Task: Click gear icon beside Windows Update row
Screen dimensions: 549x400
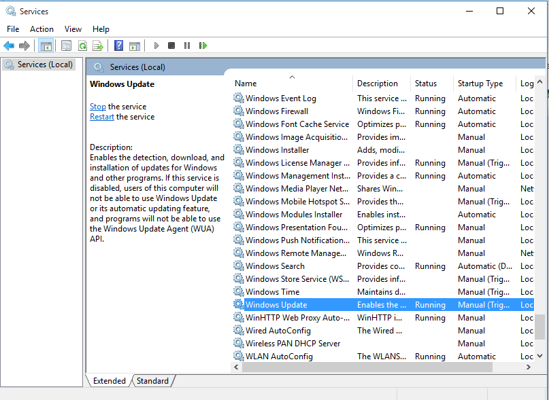Action: 238,304
